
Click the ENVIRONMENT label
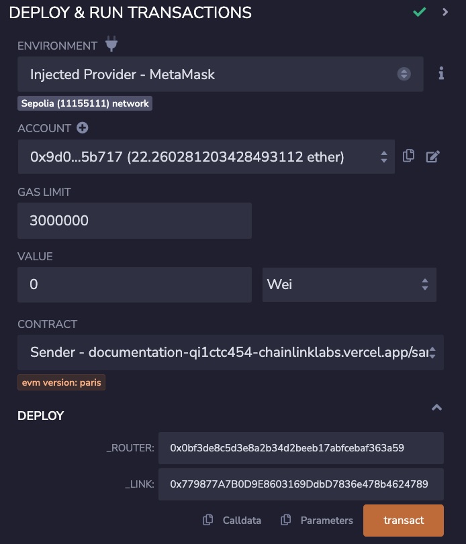(57, 46)
